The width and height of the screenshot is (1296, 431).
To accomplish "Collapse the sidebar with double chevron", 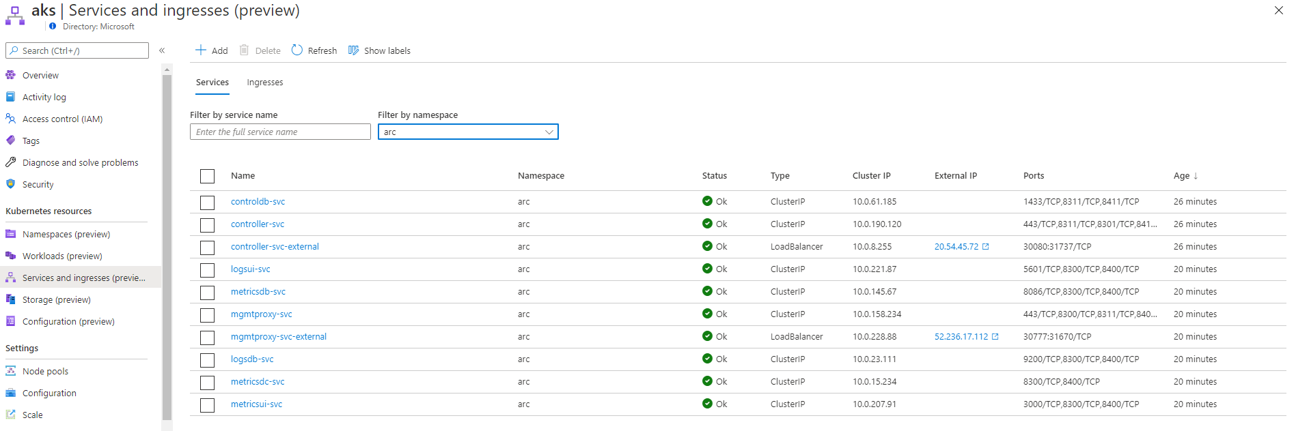I will point(162,50).
